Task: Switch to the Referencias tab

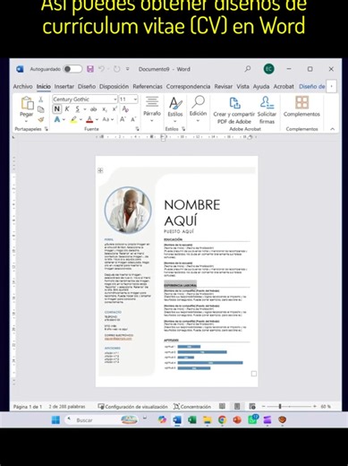Action: [x=148, y=86]
